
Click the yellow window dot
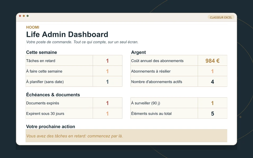coord(24,16)
